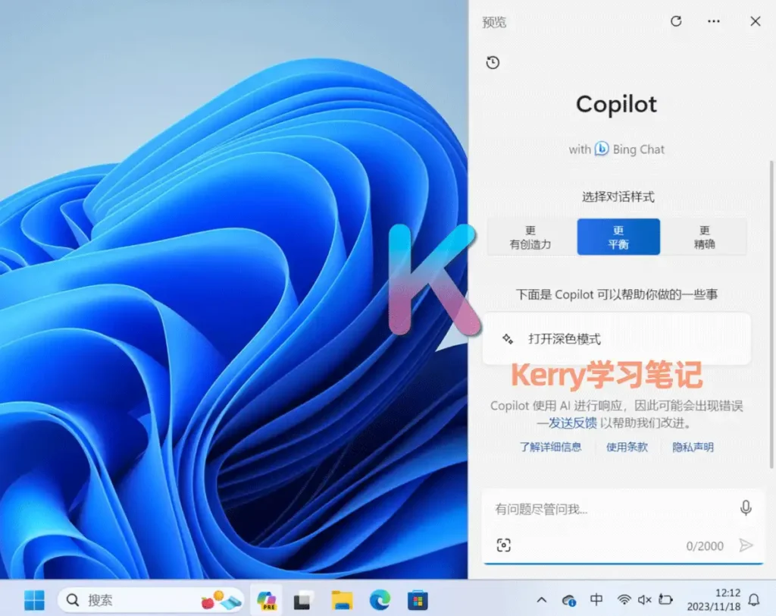Check the battery status tray icon
The image size is (776, 616).
[665, 599]
